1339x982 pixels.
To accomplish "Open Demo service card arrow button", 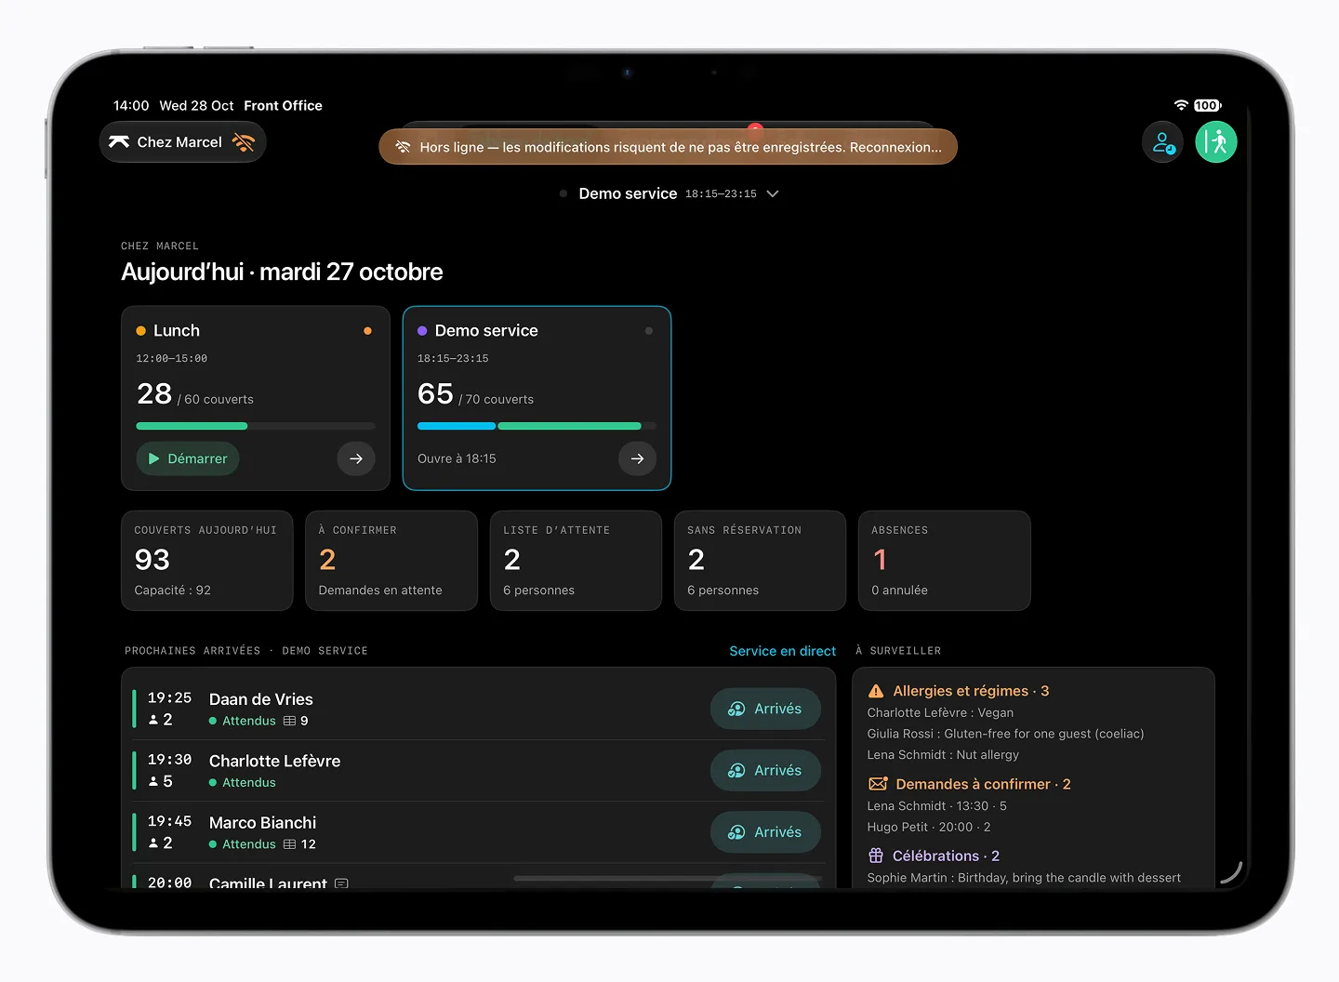I will (x=637, y=458).
